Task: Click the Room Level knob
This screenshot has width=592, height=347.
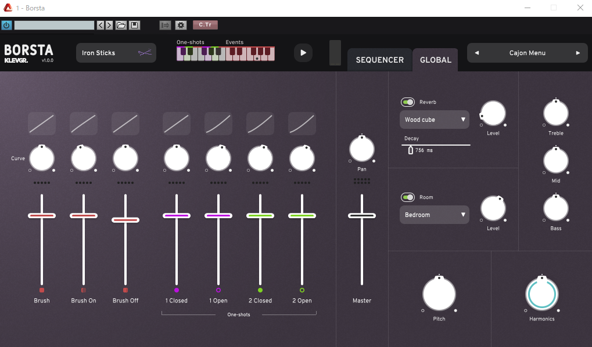Action: point(493,208)
